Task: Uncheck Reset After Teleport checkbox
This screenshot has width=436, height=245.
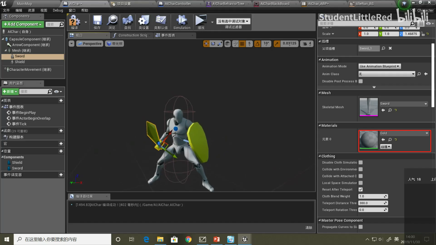Action: point(361,190)
